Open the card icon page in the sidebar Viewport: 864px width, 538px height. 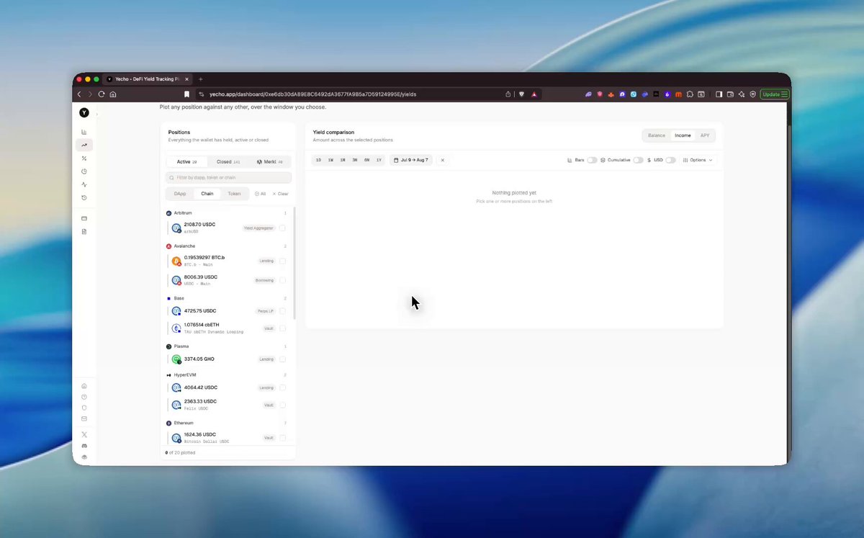click(84, 218)
